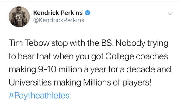This screenshot has height=111, width=181.
Task: Click the word "Millions" in tweet text
Action: (97, 82)
